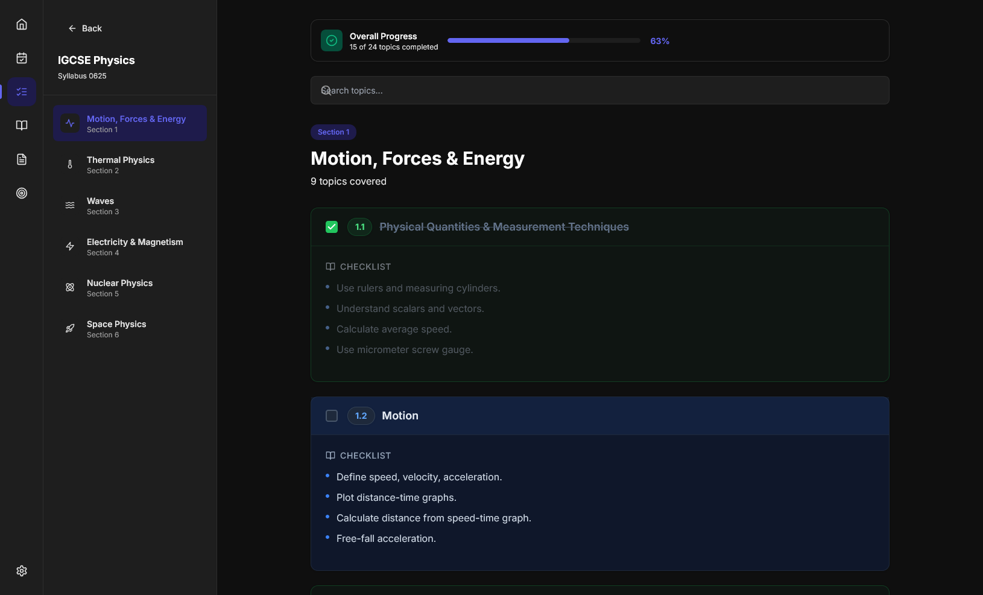Click the document icon in left rail
This screenshot has width=983, height=595.
(22, 159)
